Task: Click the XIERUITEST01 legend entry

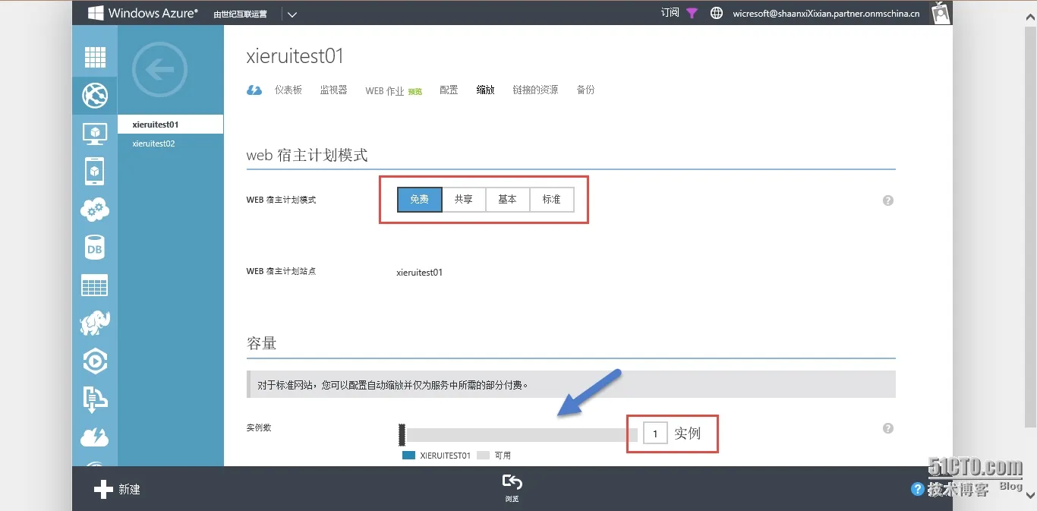Action: click(x=437, y=456)
